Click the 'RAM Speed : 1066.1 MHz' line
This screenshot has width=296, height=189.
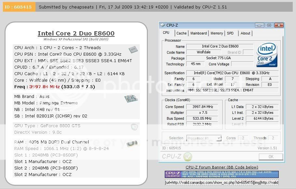pyautogui.click(x=62, y=149)
